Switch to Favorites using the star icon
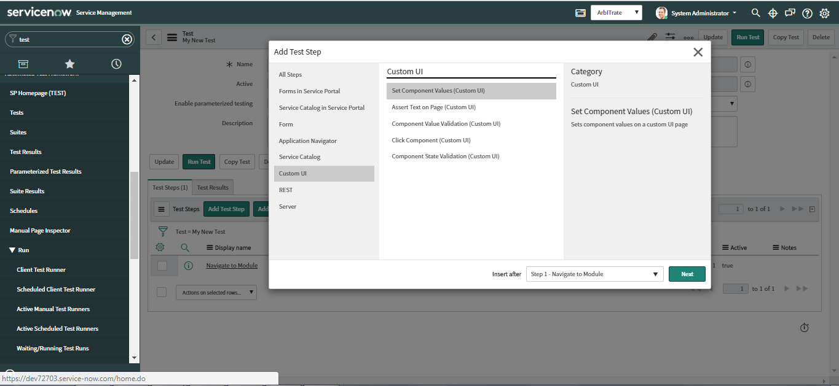The image size is (839, 386). [69, 64]
